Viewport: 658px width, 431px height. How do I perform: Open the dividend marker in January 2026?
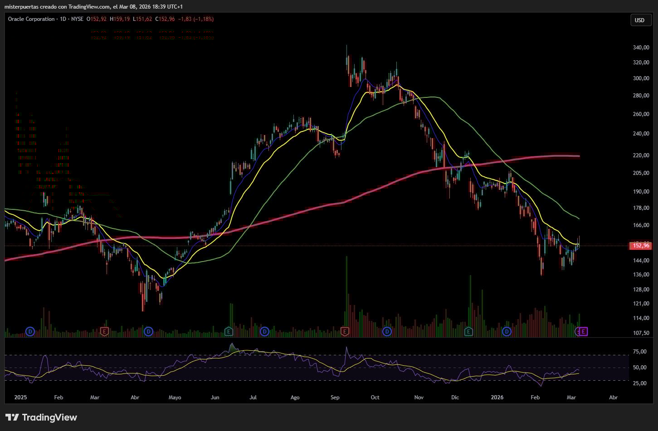507,332
